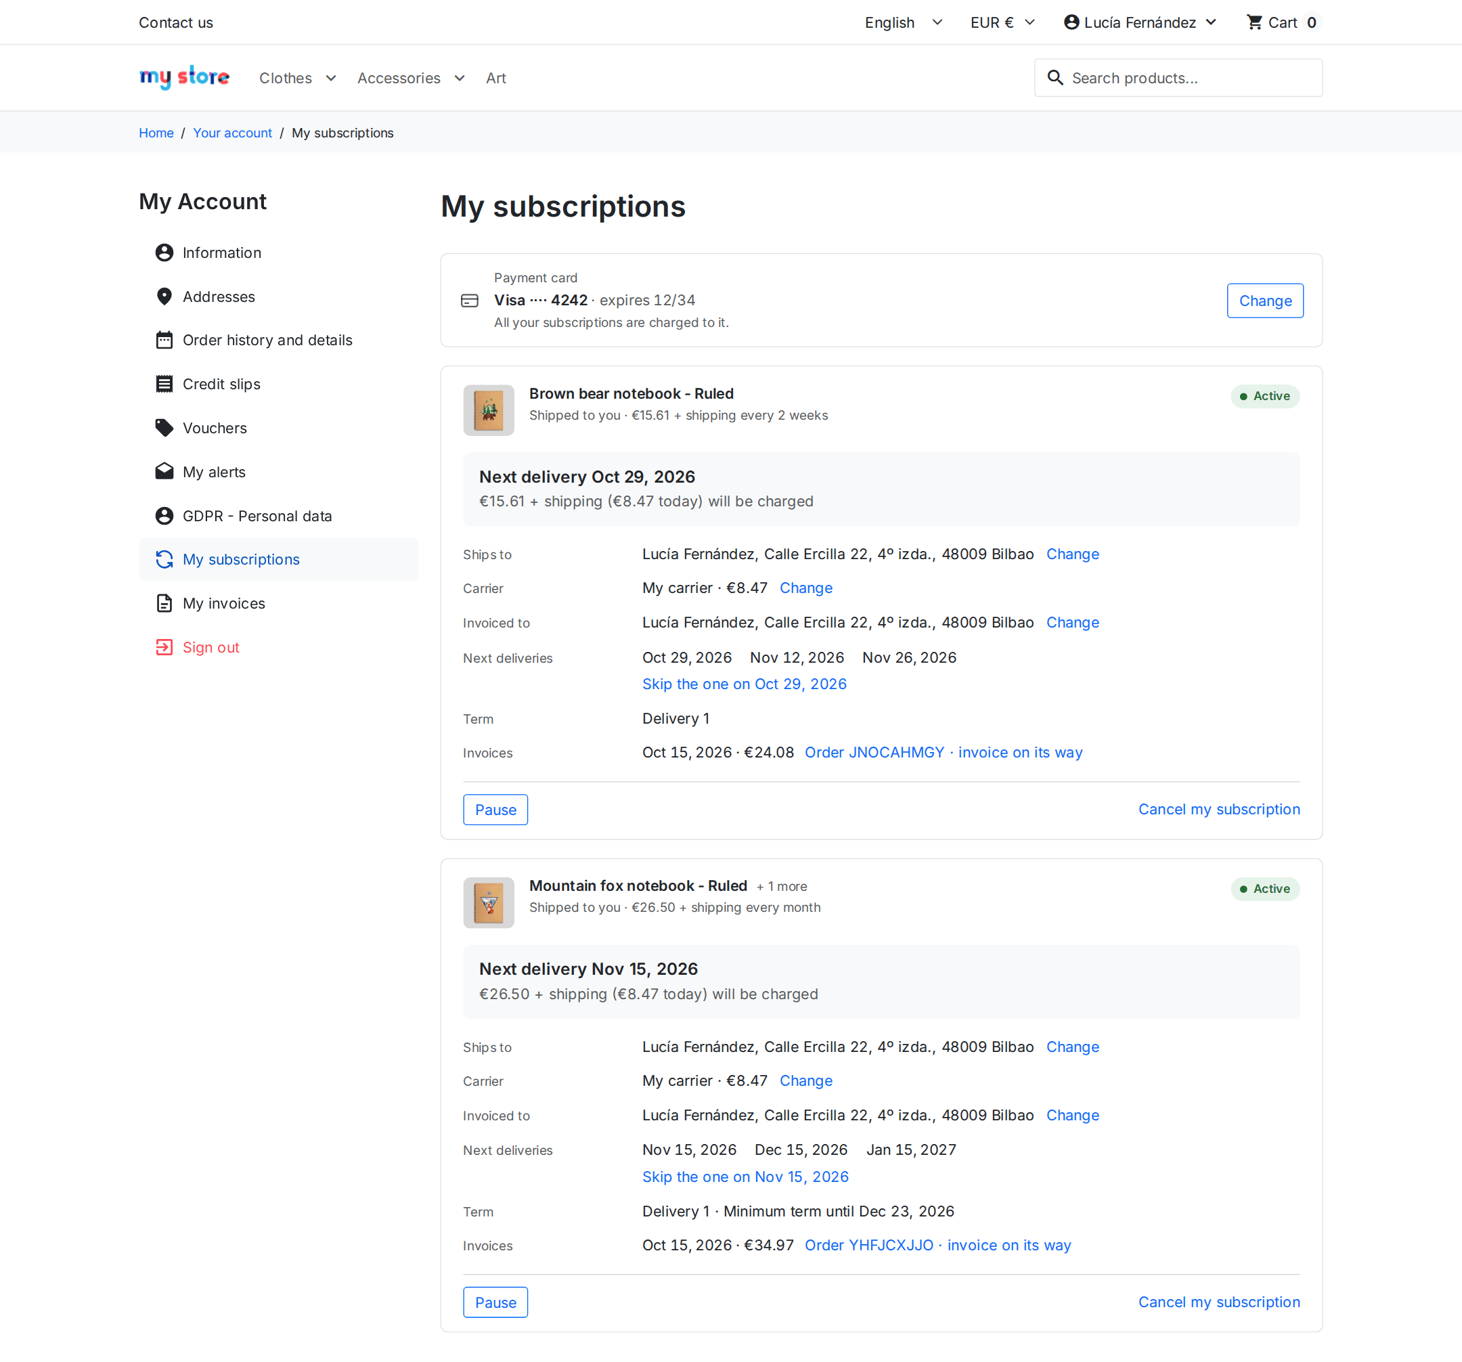
Task: Skip the Oct 29, 2026 delivery
Action: [745, 683]
